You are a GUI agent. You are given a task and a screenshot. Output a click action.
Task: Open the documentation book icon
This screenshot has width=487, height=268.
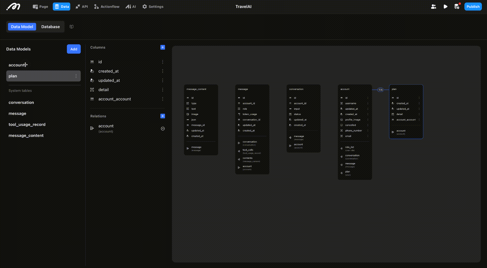(72, 27)
